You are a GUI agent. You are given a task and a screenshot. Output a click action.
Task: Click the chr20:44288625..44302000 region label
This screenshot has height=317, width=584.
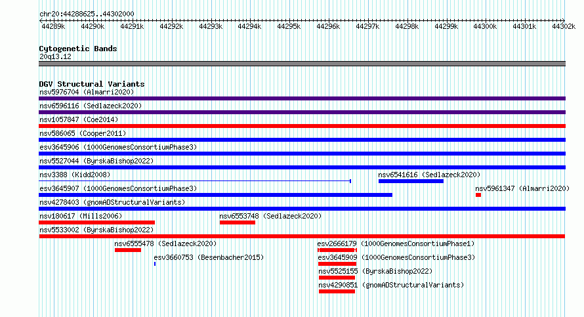pyautogui.click(x=87, y=14)
